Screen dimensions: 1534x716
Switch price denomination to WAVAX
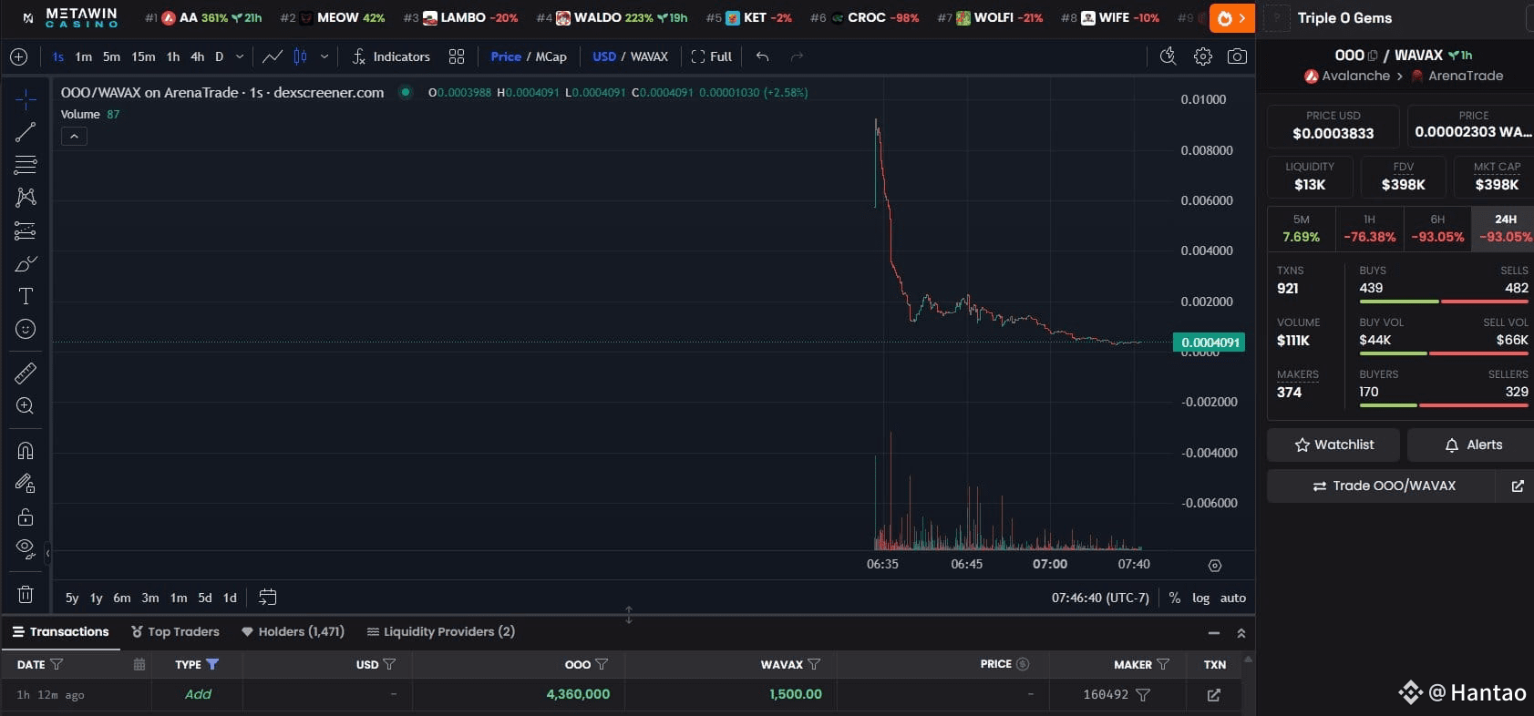click(x=649, y=56)
